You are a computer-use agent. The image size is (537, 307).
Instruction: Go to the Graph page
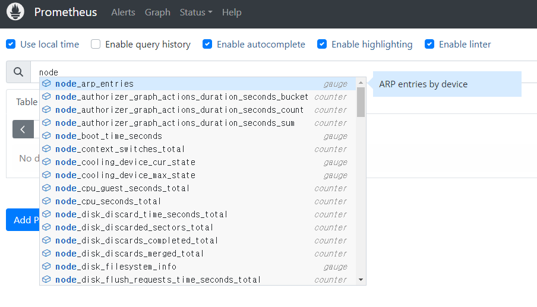coord(157,12)
